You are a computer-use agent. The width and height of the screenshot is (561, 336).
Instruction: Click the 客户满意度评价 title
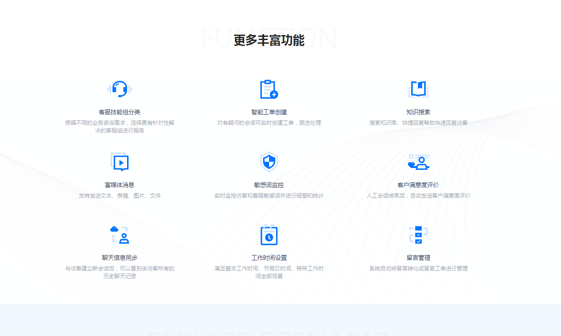point(418,185)
